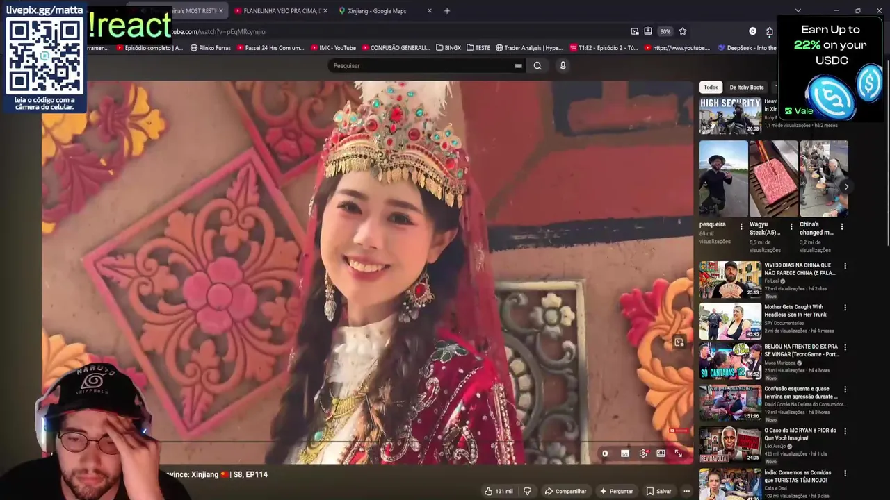The height and width of the screenshot is (500, 890).
Task: Click the Itchy Boots channel name
Action: click(771, 117)
